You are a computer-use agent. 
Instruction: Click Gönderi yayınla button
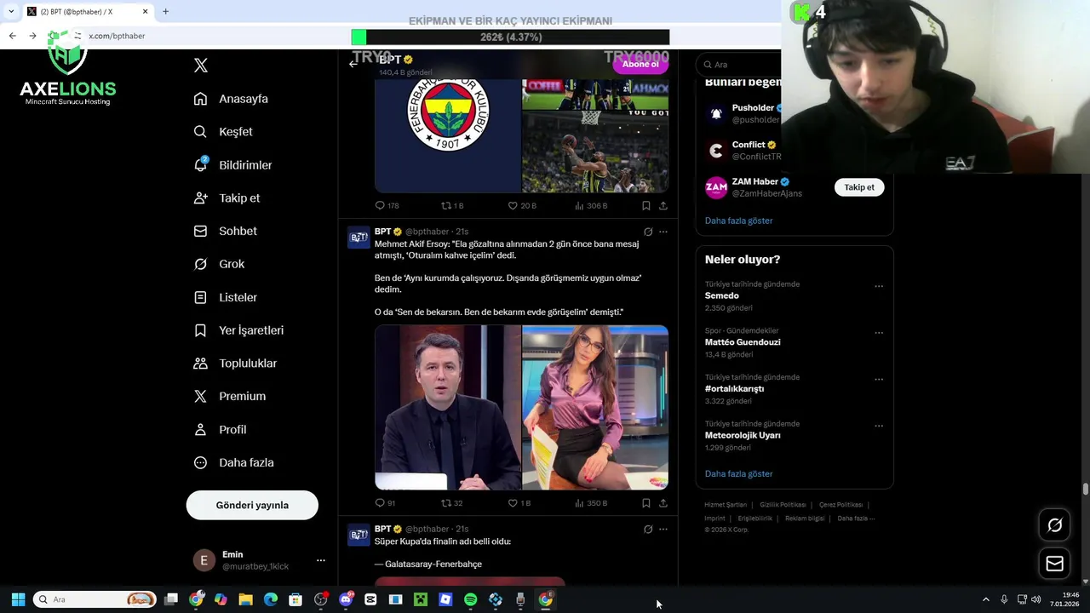click(x=252, y=505)
